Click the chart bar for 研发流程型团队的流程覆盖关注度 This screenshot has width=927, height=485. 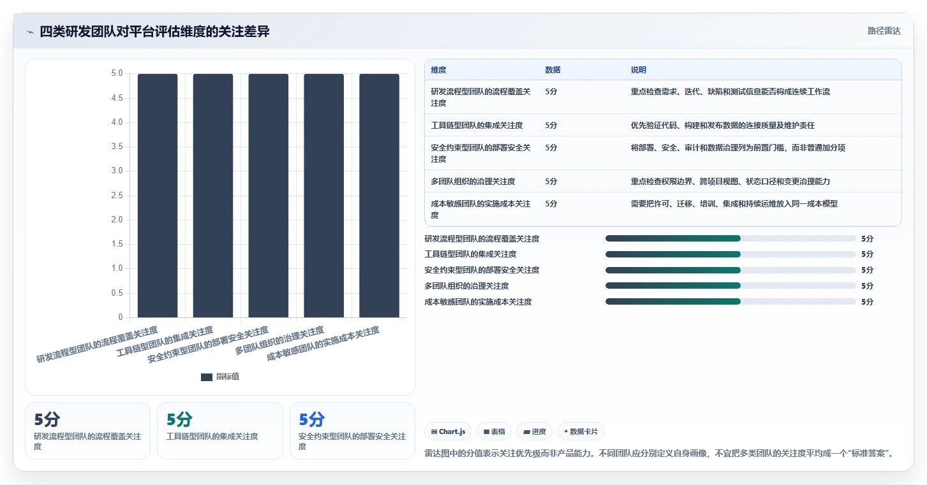pos(158,196)
